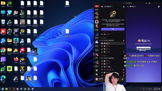
Task: Launch Overwatch from the desktop
Action: pyautogui.click(x=10, y=32)
